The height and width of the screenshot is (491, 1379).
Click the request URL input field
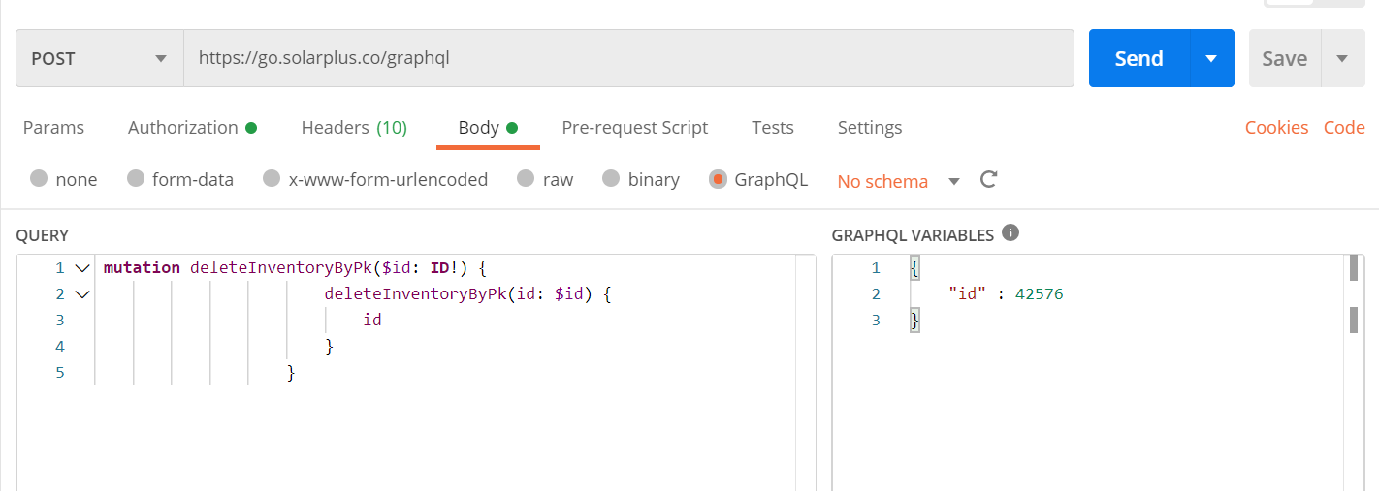point(628,58)
